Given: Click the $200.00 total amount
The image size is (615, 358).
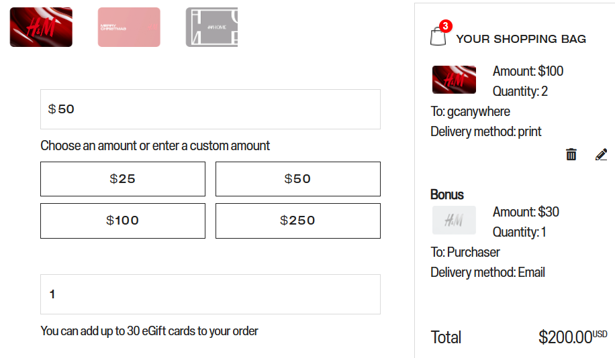Looking at the screenshot, I should point(565,337).
